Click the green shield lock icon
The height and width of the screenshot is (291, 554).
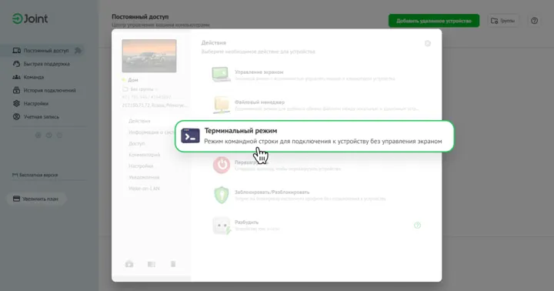point(222,195)
